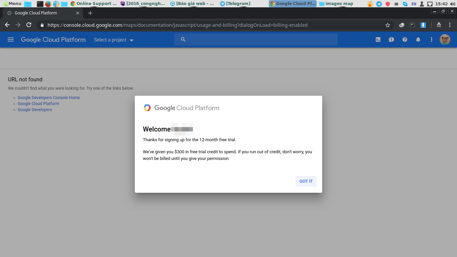Switch to Online Support taskbar window
Screen dimensions: 457x257
tap(94, 4)
